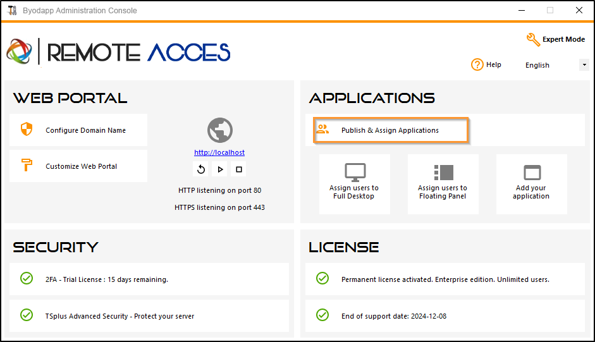Viewport: 595px width, 342px height.
Task: Click TSplus Advanced Security - Protect your server
Action: 120,316
